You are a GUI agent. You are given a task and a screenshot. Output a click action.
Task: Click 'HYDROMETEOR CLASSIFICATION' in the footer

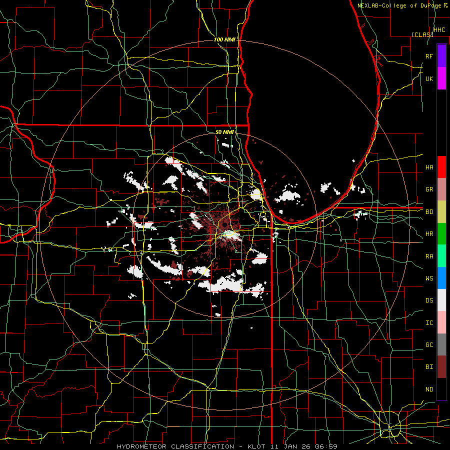(x=175, y=446)
